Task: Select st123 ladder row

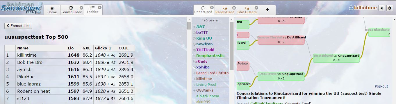Action: click(x=69, y=98)
